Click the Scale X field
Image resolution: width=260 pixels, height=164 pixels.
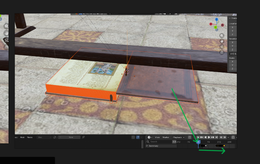[x=233, y=62]
